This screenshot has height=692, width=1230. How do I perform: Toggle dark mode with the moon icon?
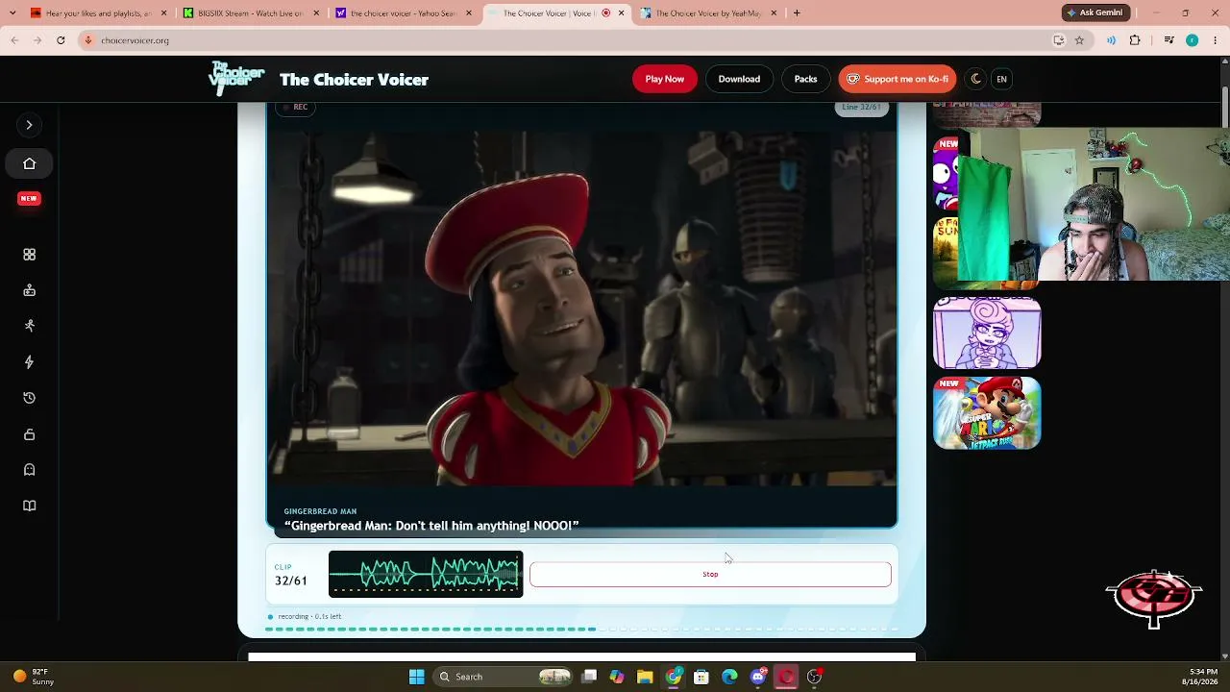click(x=976, y=79)
